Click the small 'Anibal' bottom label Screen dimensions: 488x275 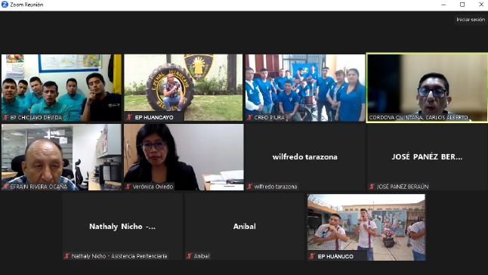click(x=202, y=255)
